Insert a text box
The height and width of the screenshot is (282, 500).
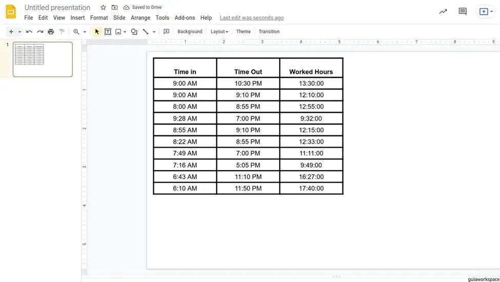(x=108, y=32)
